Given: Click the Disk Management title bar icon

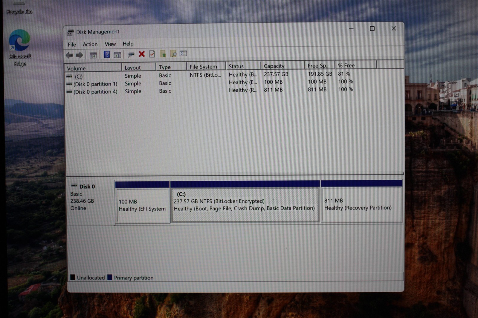Looking at the screenshot, I should point(70,32).
